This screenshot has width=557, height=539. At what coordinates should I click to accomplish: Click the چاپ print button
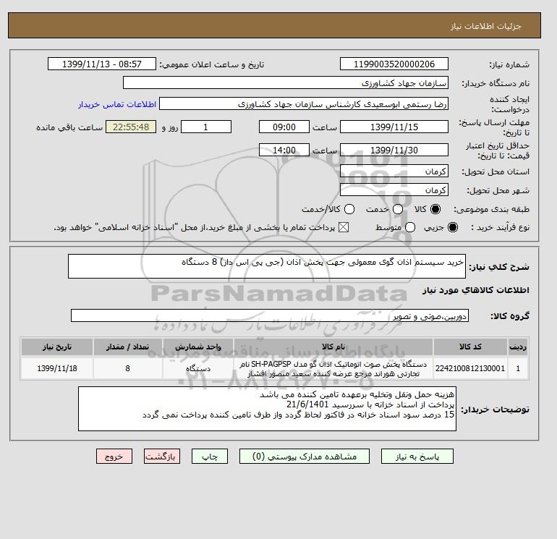pos(210,457)
